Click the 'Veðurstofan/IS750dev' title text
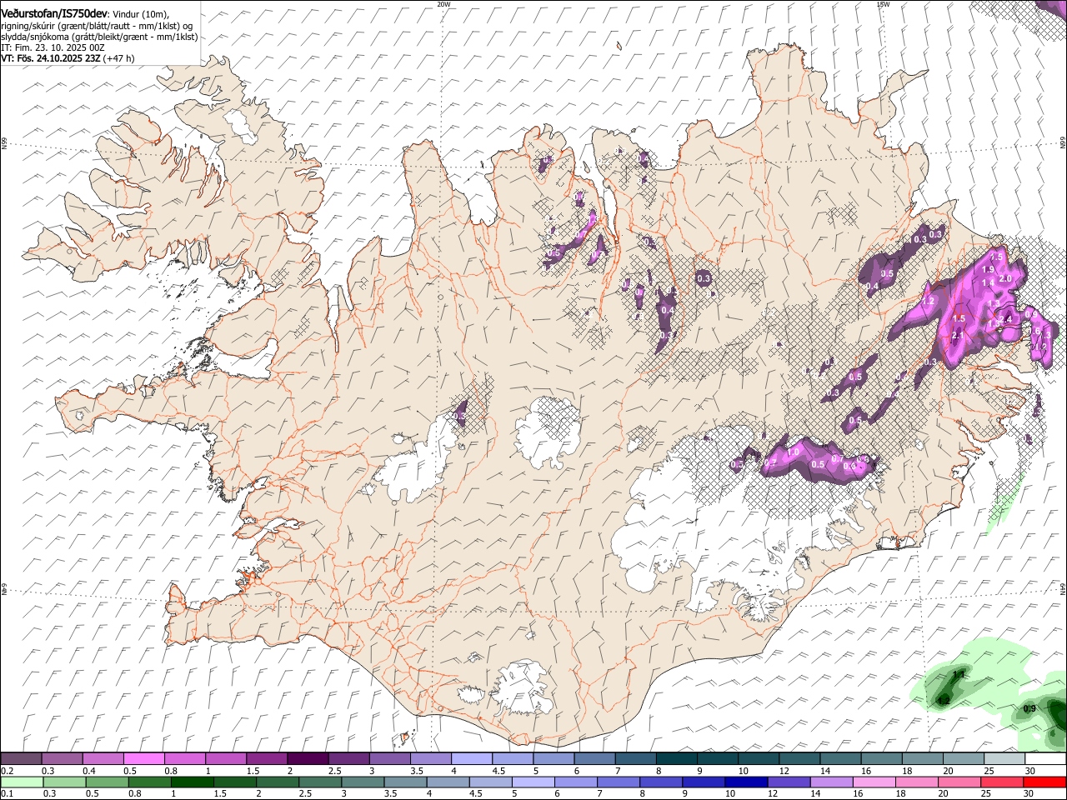This screenshot has width=1067, height=800. (54, 14)
